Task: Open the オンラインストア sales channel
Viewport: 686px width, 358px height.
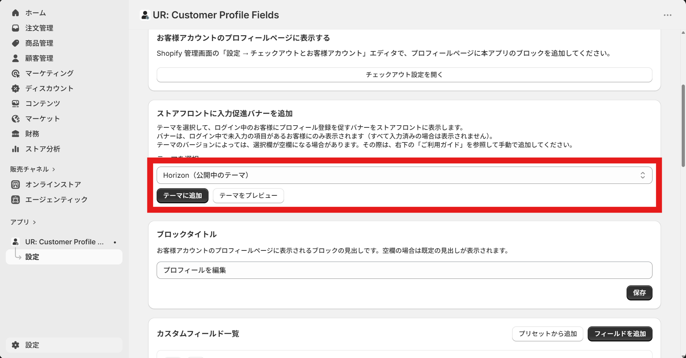Action: point(53,185)
